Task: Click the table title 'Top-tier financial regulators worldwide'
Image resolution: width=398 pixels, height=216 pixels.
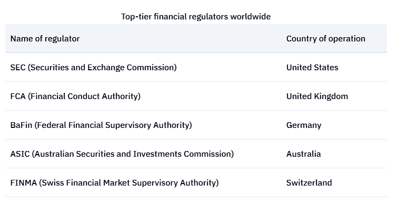Action: (x=196, y=17)
